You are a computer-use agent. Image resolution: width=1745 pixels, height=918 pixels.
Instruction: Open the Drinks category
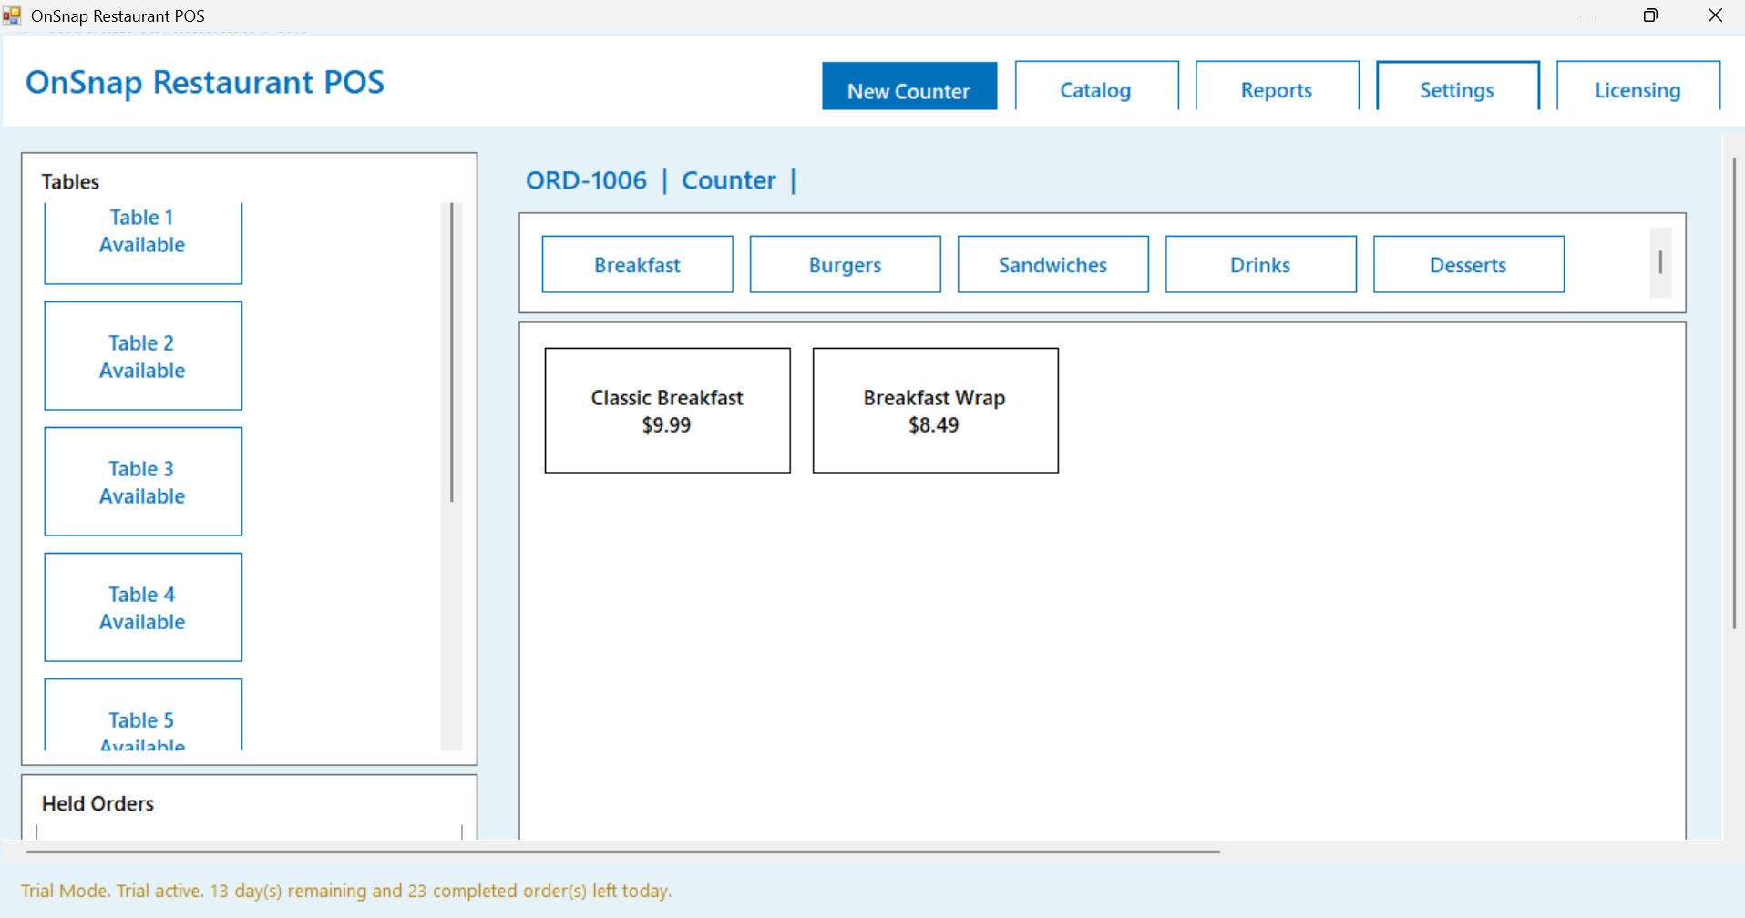point(1260,265)
